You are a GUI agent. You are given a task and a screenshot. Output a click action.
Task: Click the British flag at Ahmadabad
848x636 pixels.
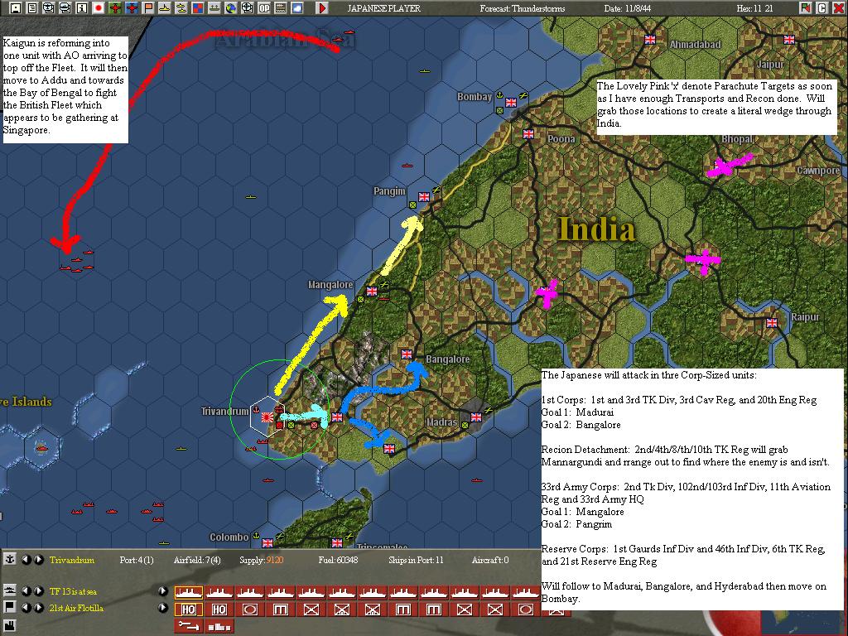tap(650, 40)
